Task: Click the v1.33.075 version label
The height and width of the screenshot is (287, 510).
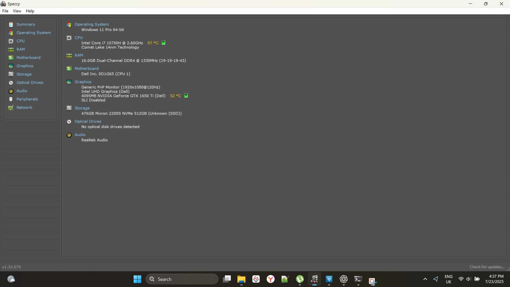Action: pyautogui.click(x=11, y=267)
